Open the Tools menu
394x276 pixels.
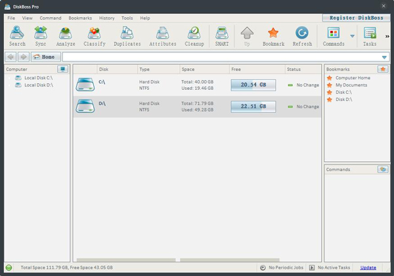127,18
